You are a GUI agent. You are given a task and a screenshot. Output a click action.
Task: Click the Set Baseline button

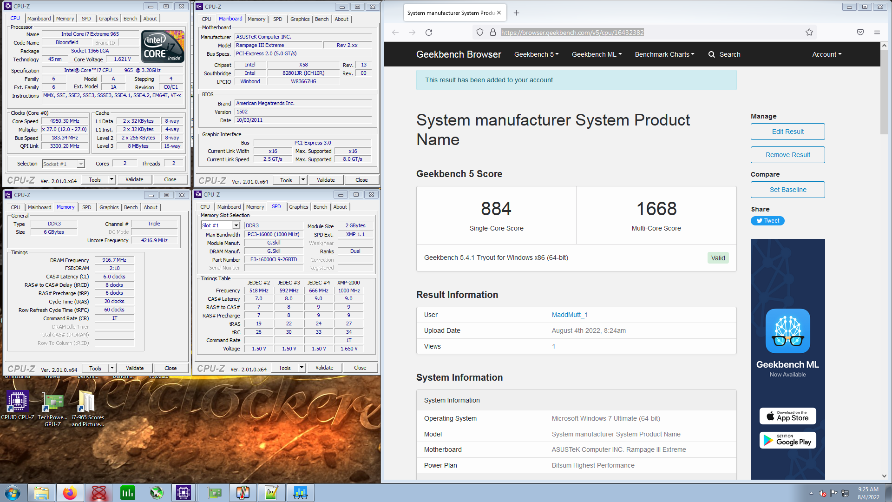click(787, 190)
